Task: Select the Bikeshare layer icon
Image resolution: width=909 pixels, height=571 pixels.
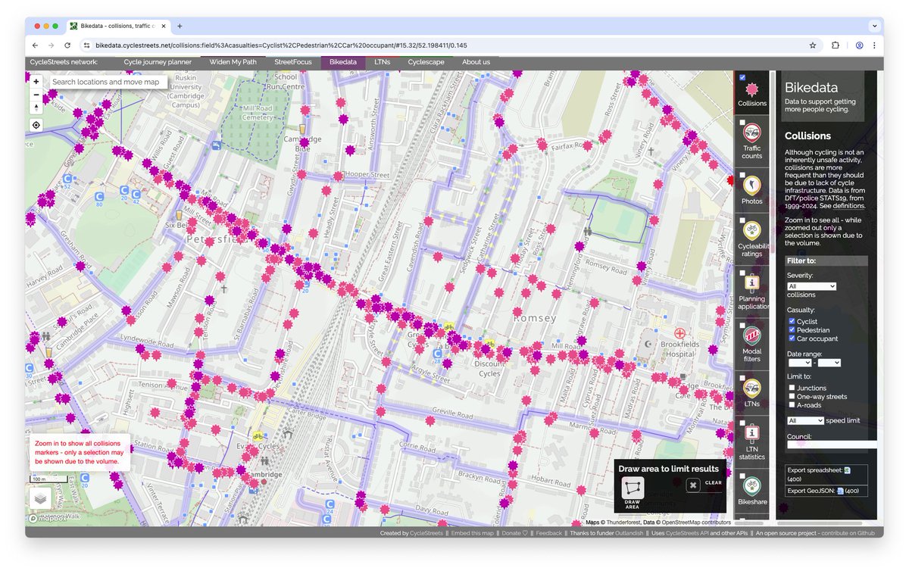Action: click(x=752, y=487)
